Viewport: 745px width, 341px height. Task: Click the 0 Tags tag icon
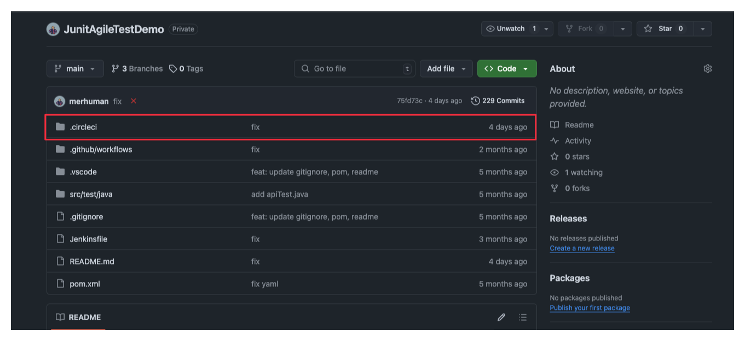pos(173,69)
